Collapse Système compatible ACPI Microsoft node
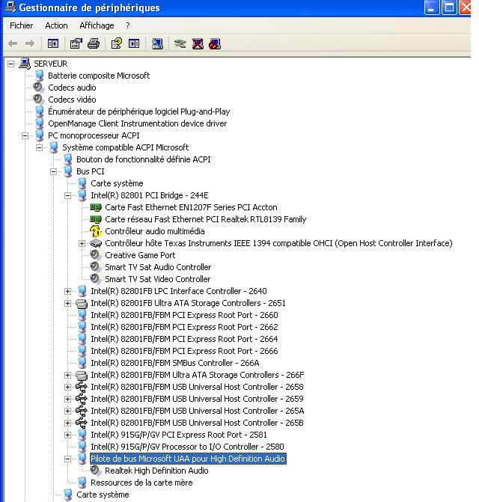Viewport: 479px width, 502px height. (x=39, y=147)
